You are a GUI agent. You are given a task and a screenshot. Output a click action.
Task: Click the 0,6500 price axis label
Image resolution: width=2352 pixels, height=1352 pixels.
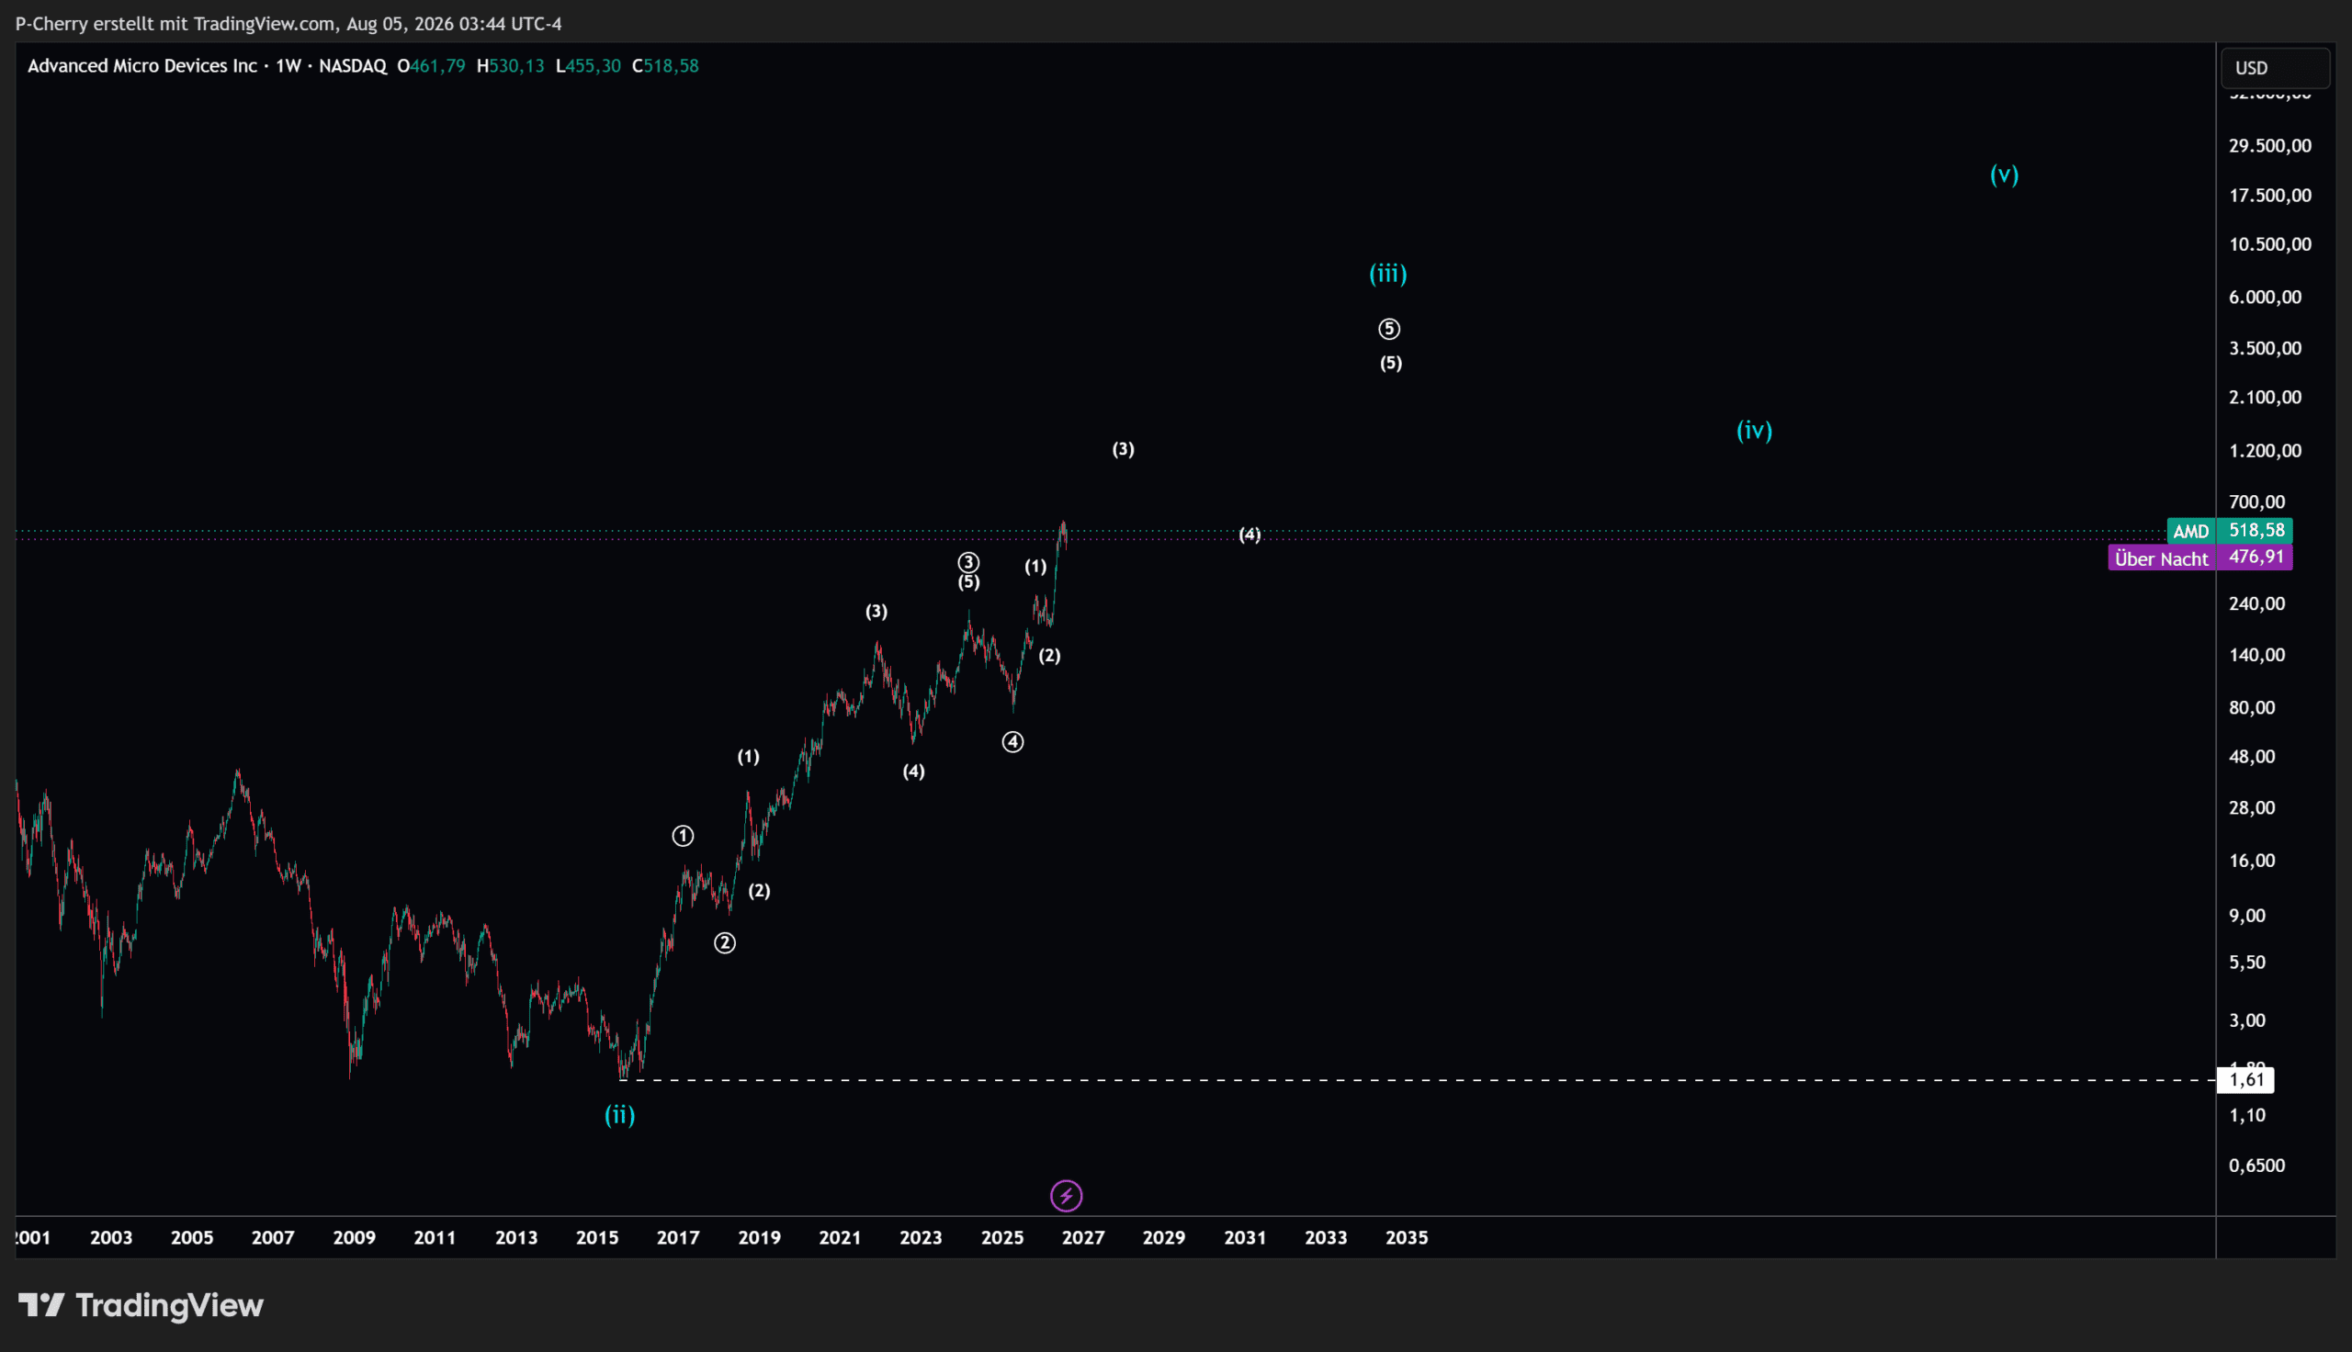(2257, 1166)
